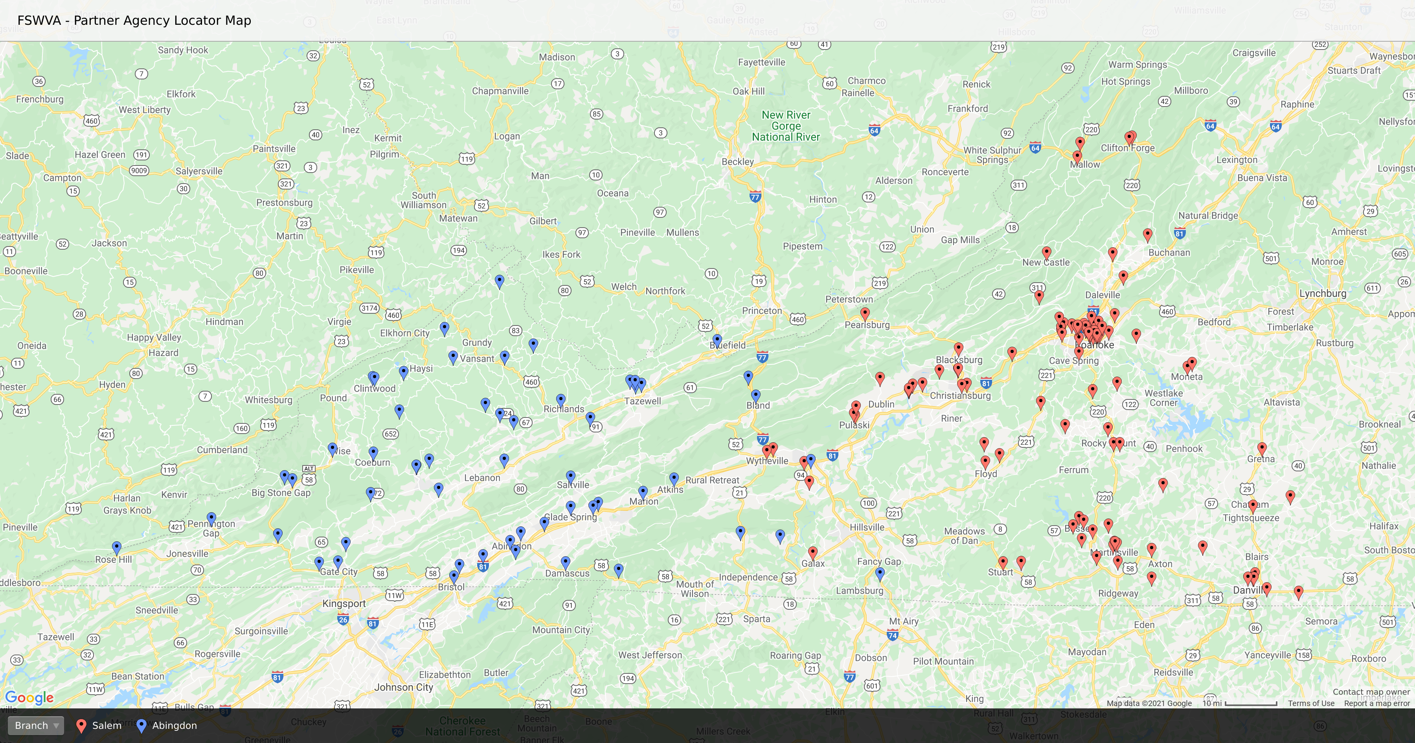Click the Contact map owner text
Screen dimensions: 1415x743
[1371, 692]
